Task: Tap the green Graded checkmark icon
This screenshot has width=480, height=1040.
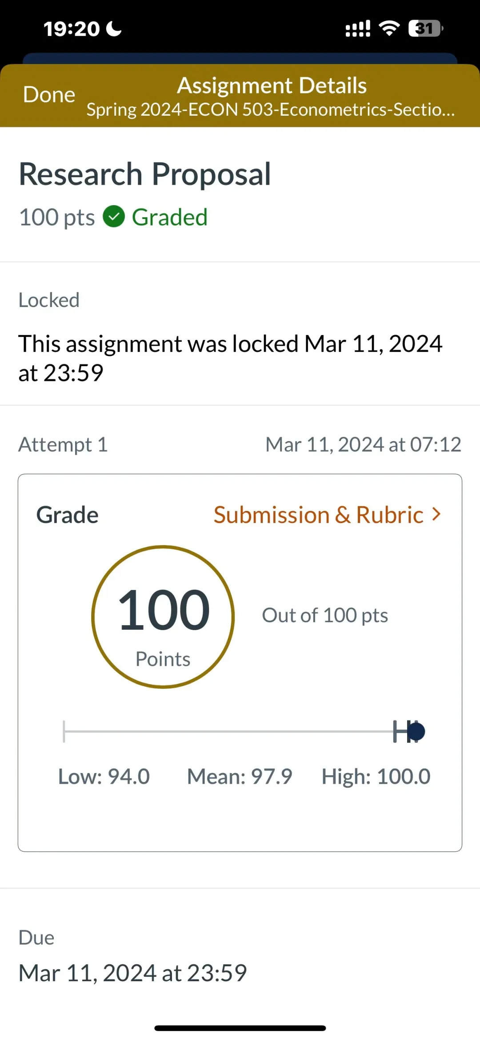Action: pyautogui.click(x=114, y=217)
